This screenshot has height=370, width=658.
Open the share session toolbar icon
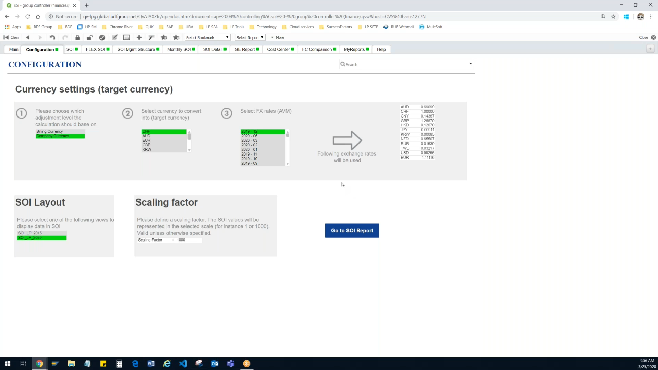(x=151, y=37)
